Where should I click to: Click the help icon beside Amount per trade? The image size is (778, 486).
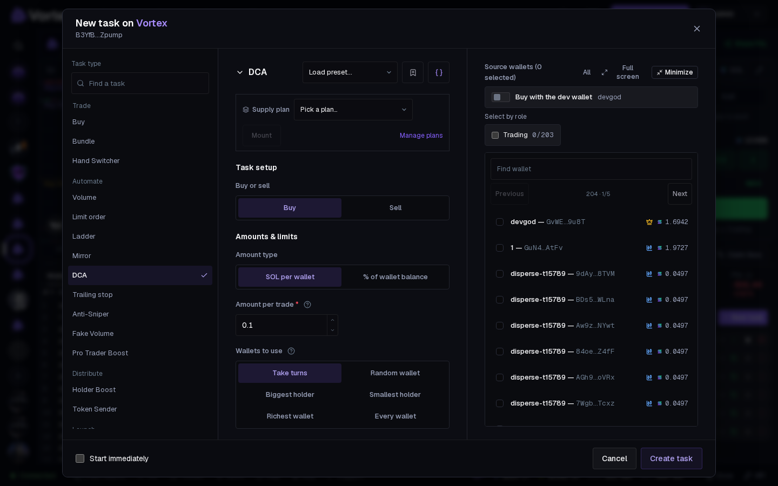307,305
